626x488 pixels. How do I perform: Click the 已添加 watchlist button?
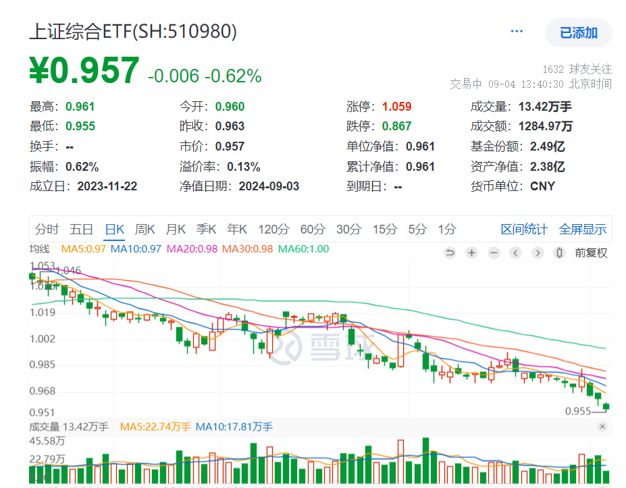click(578, 32)
